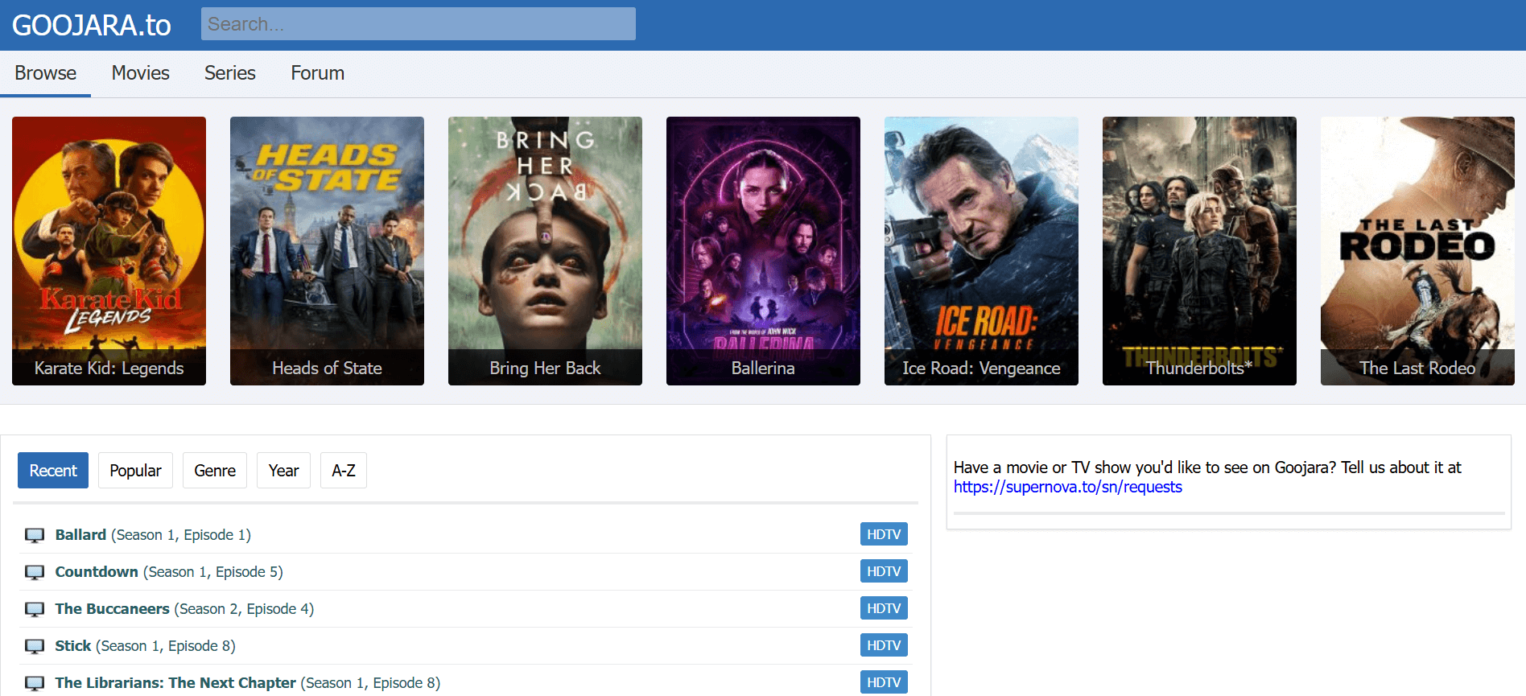The height and width of the screenshot is (696, 1526).
Task: Click the TV icon beside Ballard
Action: point(35,535)
